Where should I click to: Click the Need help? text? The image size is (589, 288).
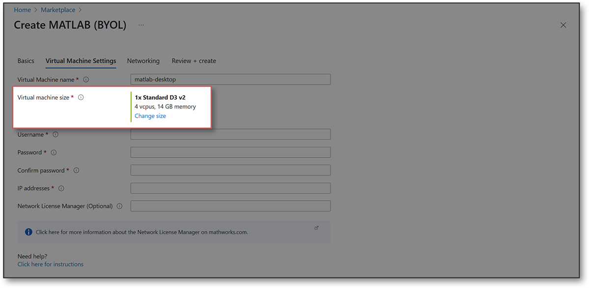click(x=32, y=256)
